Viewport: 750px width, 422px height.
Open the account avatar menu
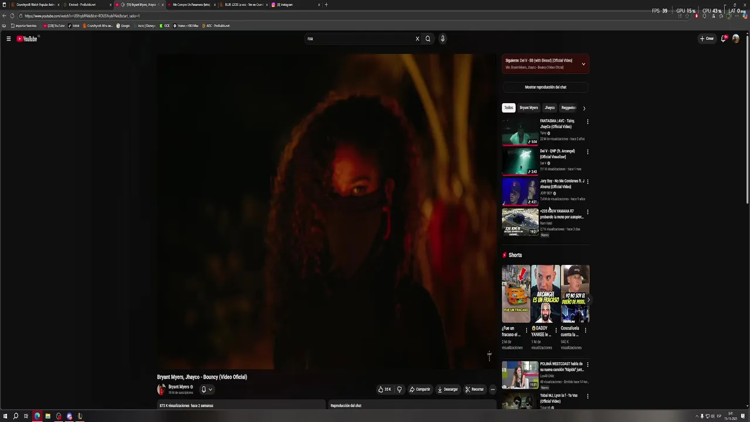tap(736, 39)
